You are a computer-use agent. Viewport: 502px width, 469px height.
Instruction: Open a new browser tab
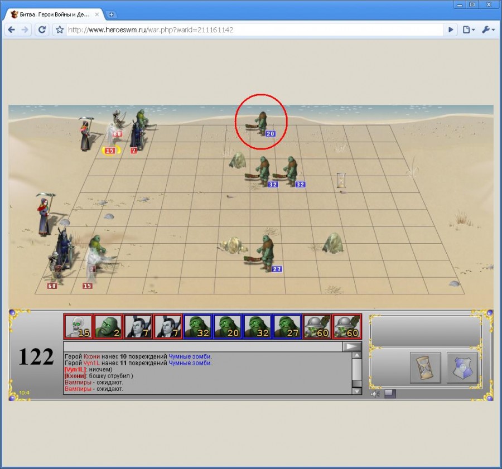click(112, 14)
